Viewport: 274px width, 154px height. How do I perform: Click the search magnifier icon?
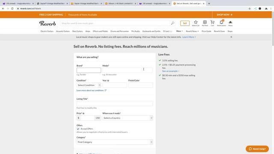coord(173,23)
